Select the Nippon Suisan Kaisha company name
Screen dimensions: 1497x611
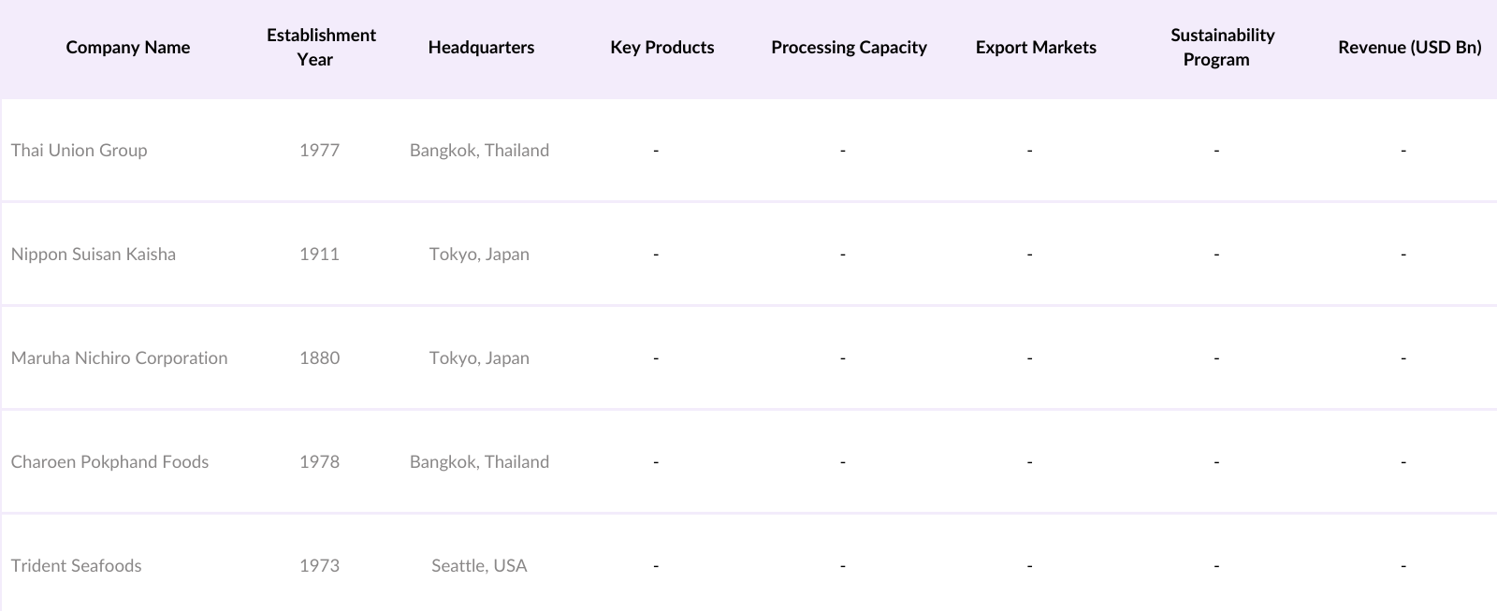coord(94,255)
